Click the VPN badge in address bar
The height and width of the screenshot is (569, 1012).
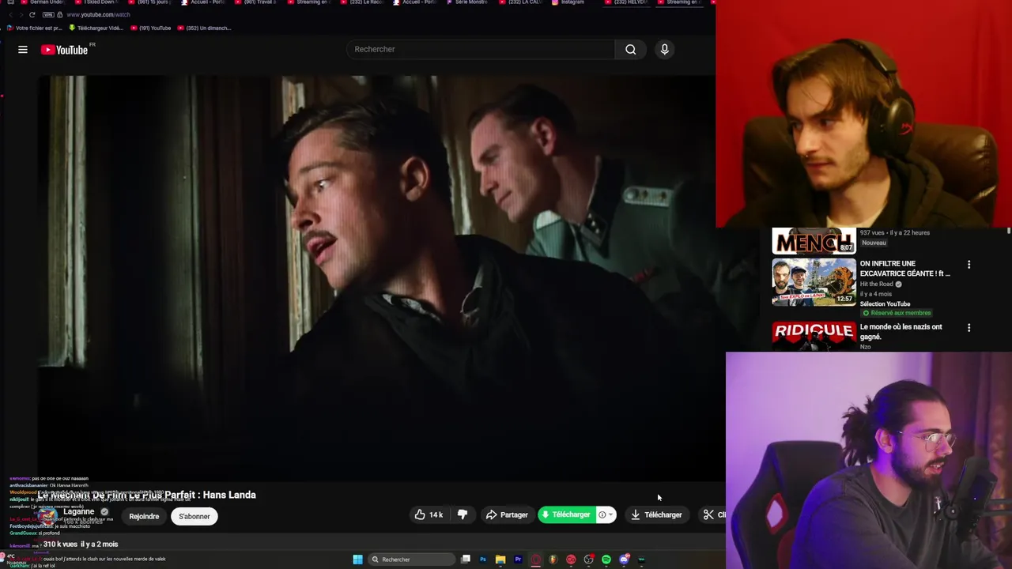coord(49,14)
